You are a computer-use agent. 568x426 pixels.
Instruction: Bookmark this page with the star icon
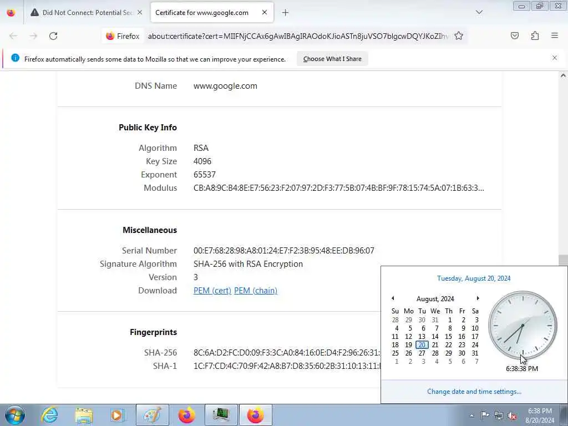point(459,35)
